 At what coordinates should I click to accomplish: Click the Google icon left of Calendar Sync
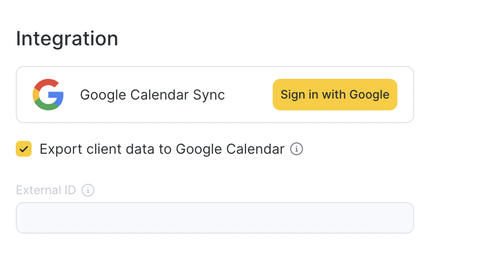click(x=48, y=95)
